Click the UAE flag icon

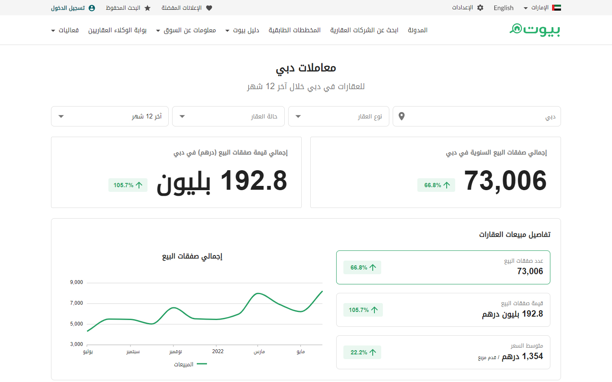(x=556, y=8)
